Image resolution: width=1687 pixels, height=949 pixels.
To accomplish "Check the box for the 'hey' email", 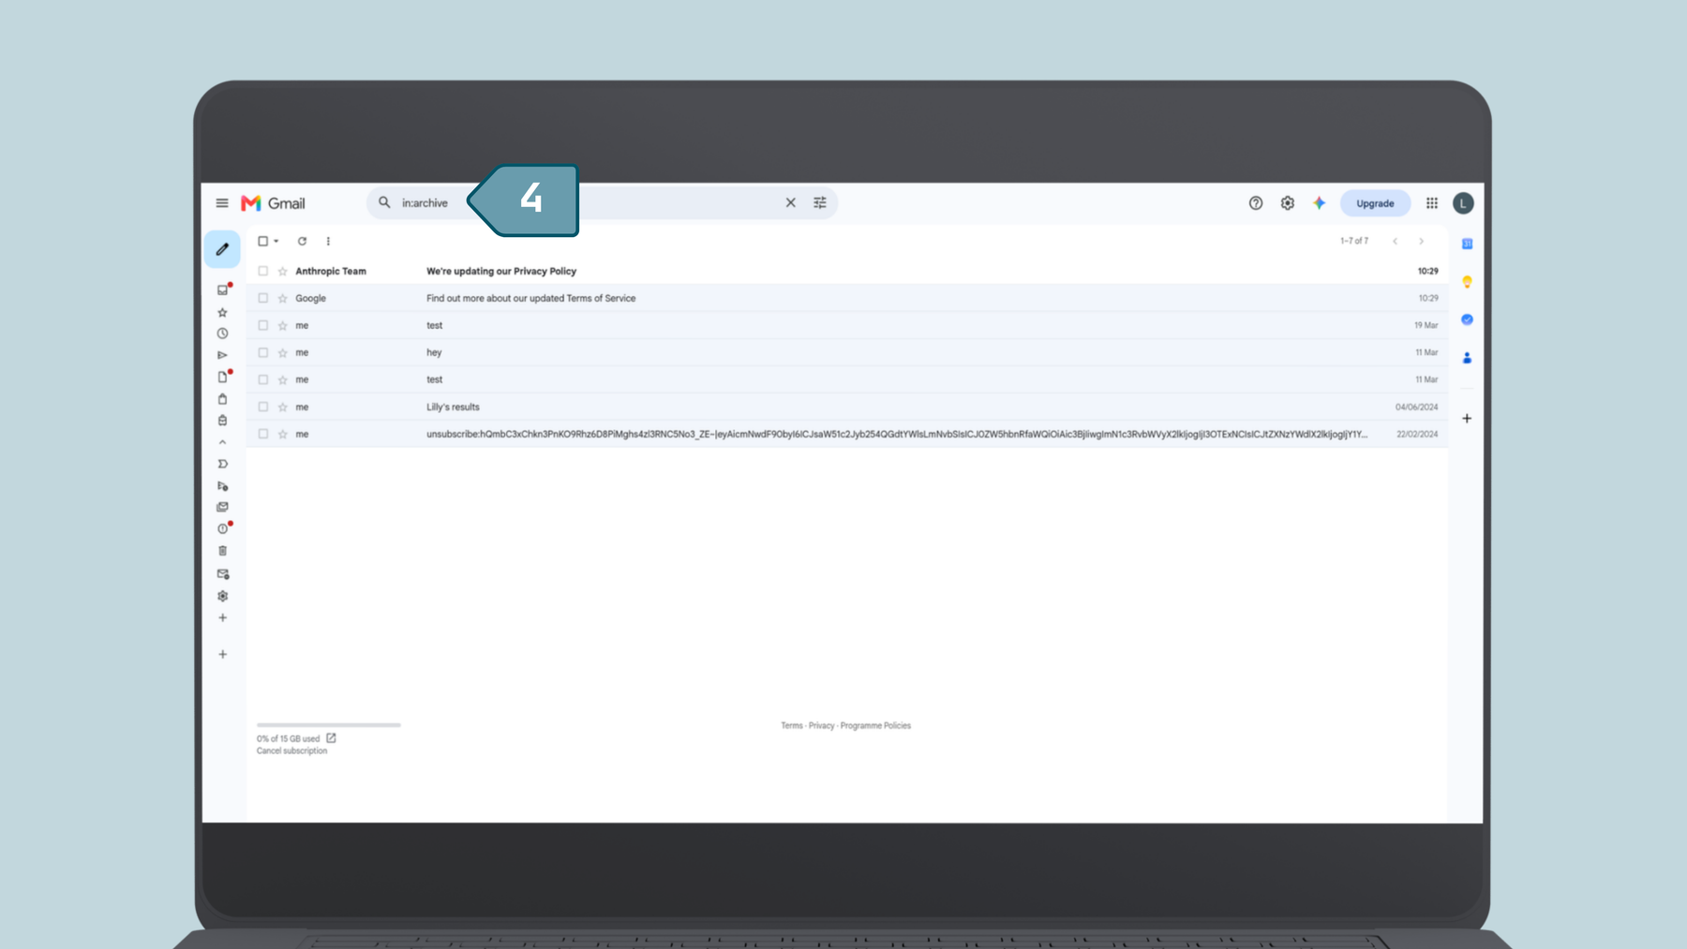I will click(263, 352).
